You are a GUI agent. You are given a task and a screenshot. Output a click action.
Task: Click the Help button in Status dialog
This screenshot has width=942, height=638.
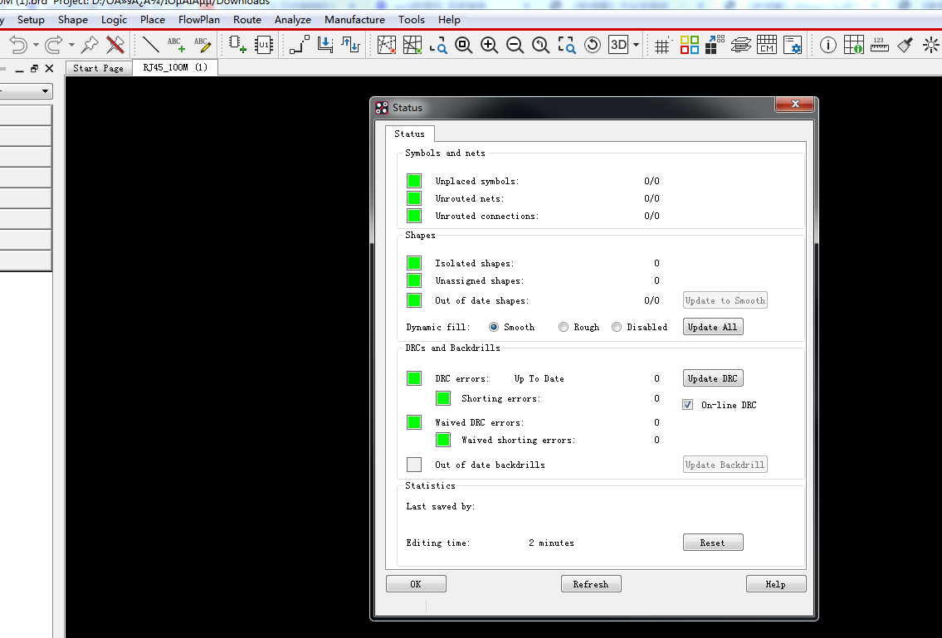775,584
